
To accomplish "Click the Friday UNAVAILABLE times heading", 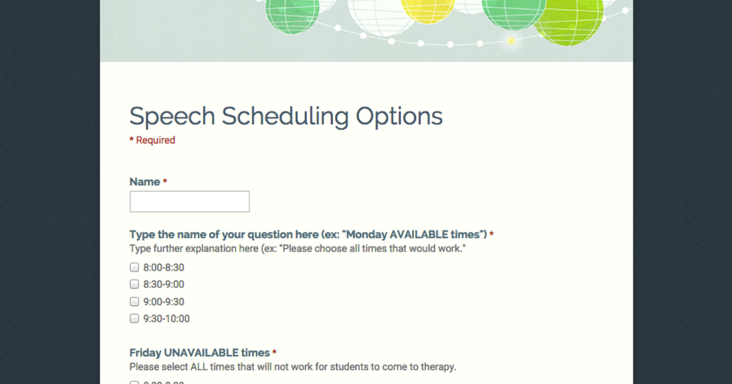I will [199, 352].
